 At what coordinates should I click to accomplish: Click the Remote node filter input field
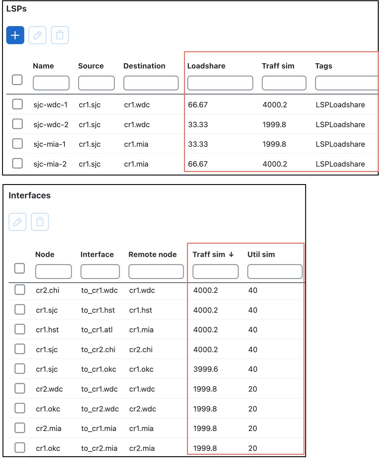click(x=156, y=271)
